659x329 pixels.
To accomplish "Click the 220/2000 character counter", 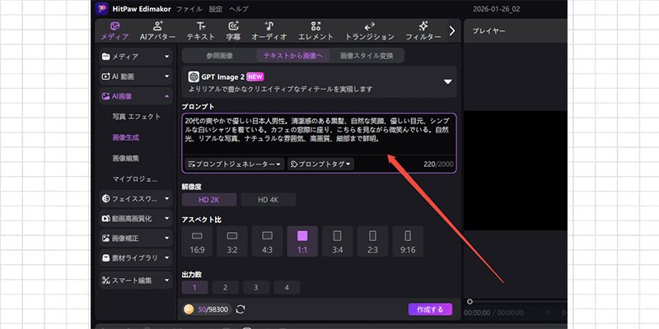I will point(438,164).
